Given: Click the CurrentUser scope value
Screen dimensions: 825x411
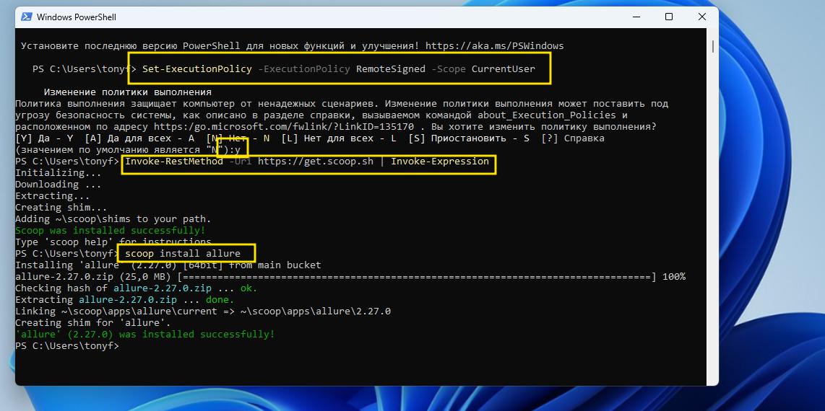Looking at the screenshot, I should [503, 68].
